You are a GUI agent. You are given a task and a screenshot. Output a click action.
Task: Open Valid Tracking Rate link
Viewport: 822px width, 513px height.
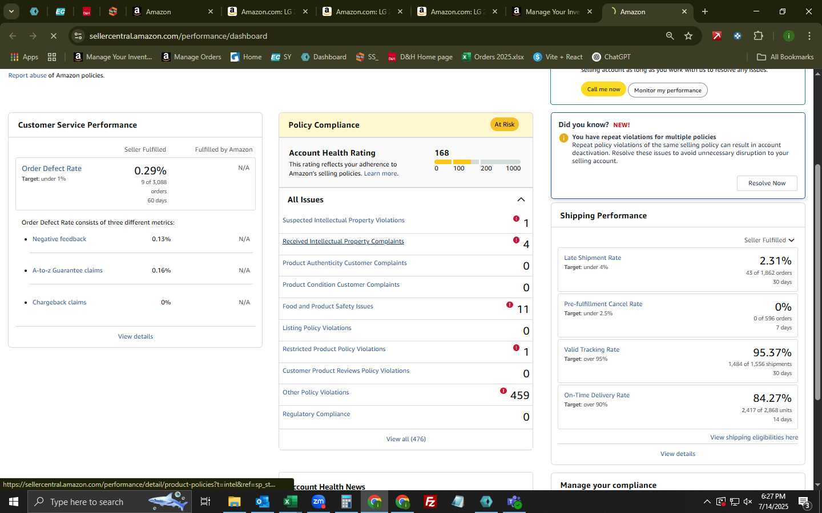[591, 350]
